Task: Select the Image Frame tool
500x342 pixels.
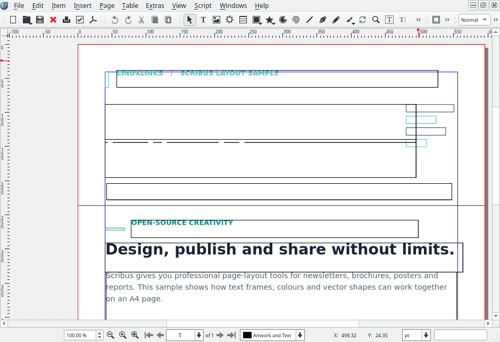Action: pyautogui.click(x=216, y=20)
